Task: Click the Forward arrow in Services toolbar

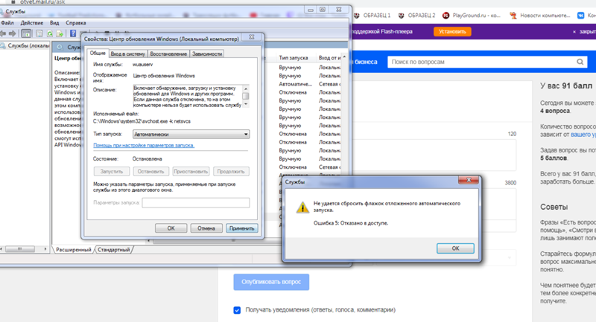Action: pyautogui.click(x=13, y=33)
